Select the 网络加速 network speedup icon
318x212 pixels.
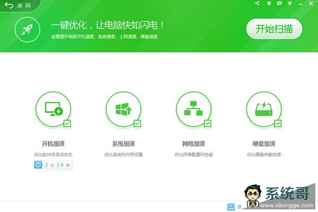point(193,109)
